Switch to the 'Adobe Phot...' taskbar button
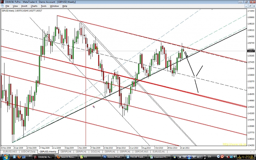Screen dimensions: 256x160 (113, 157)
